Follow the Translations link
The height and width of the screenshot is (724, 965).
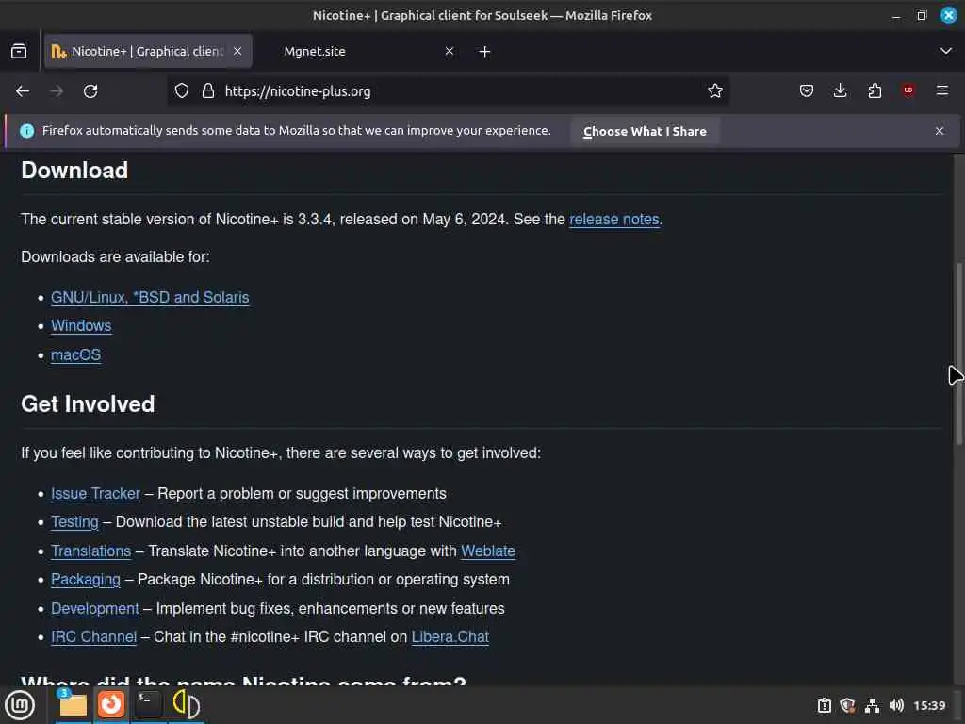91,551
